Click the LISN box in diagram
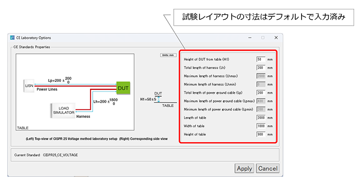This screenshot has height=187, width=363. click(29, 86)
